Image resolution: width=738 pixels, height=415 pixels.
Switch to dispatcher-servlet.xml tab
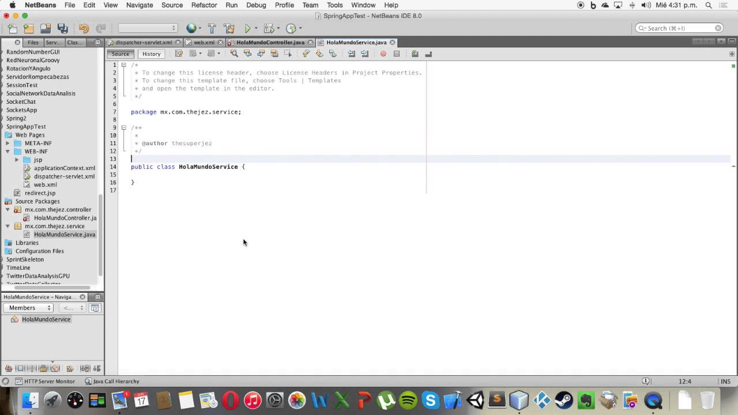[144, 42]
